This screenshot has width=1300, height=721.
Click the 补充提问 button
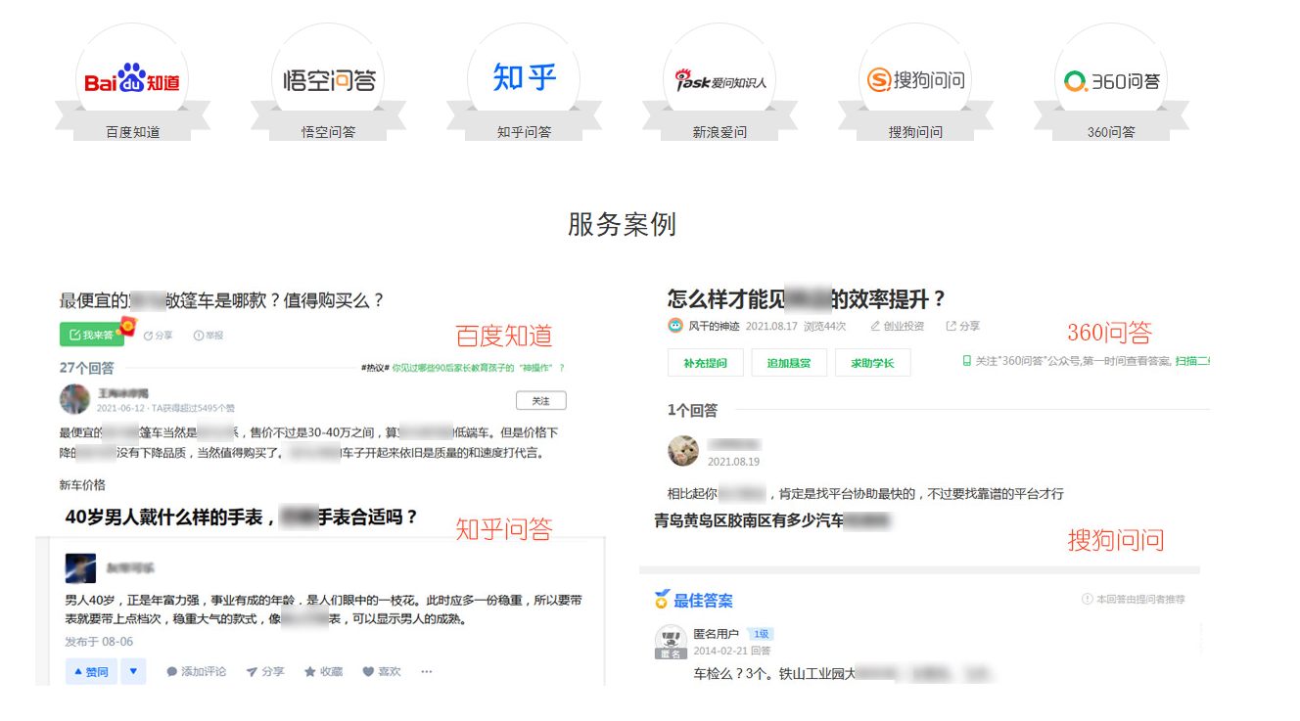(705, 363)
